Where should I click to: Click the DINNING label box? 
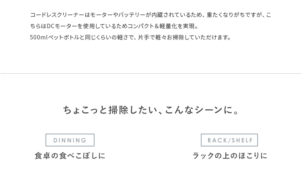[x=70, y=140]
